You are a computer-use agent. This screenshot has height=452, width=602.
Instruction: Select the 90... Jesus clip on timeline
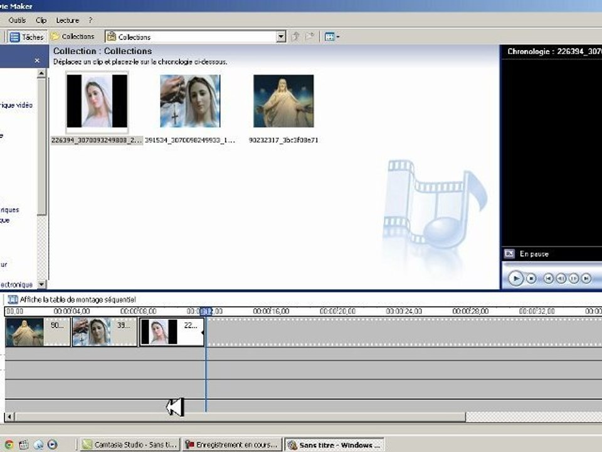coord(38,332)
